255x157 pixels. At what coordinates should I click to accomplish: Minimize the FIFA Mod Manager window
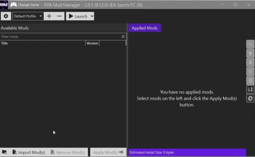[222, 5]
